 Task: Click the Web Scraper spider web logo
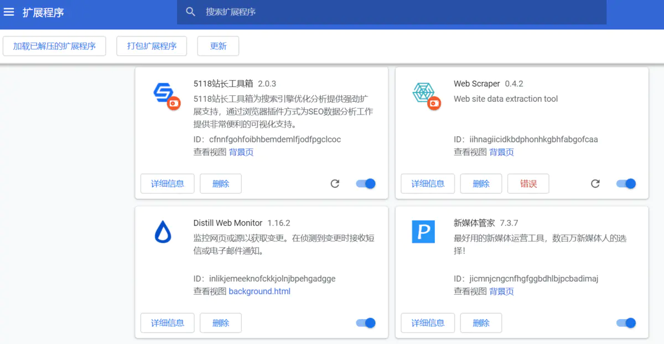click(423, 92)
